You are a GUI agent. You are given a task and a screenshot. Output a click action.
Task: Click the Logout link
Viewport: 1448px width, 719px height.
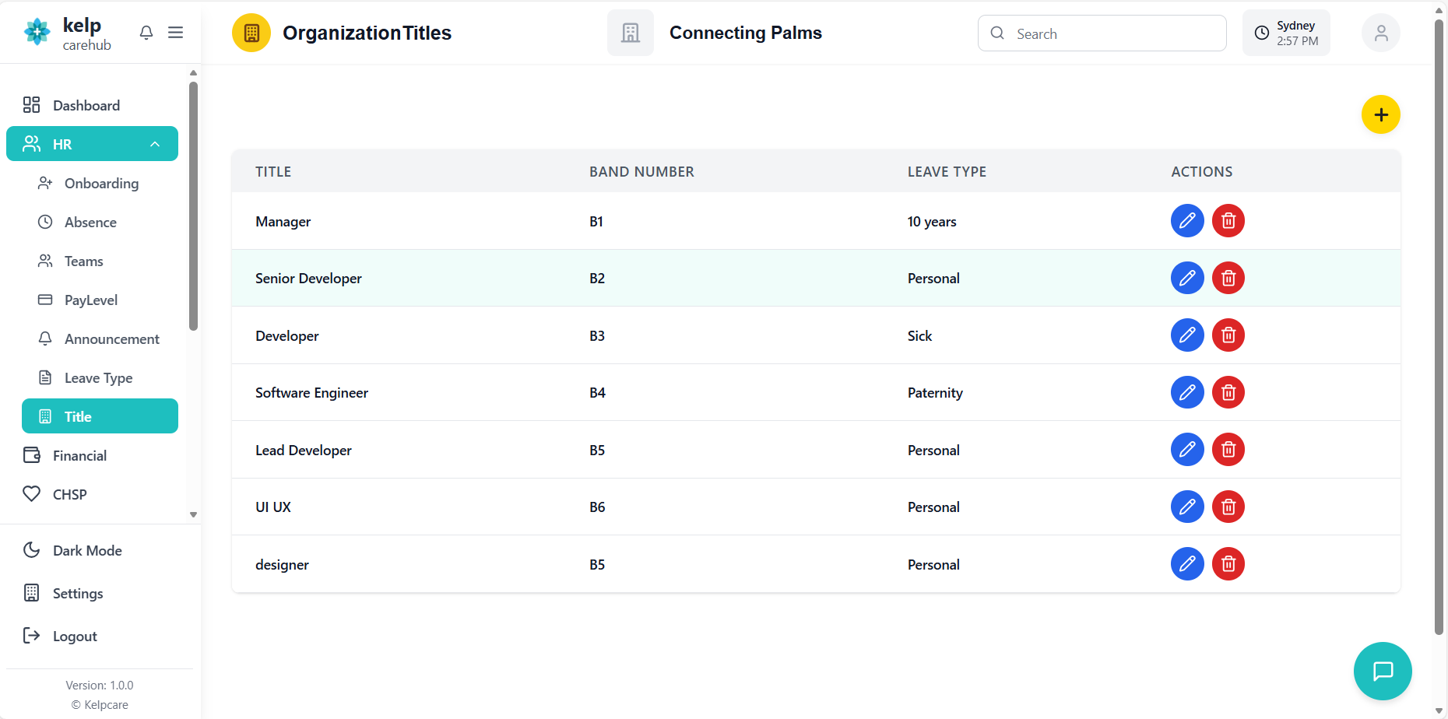tap(75, 636)
